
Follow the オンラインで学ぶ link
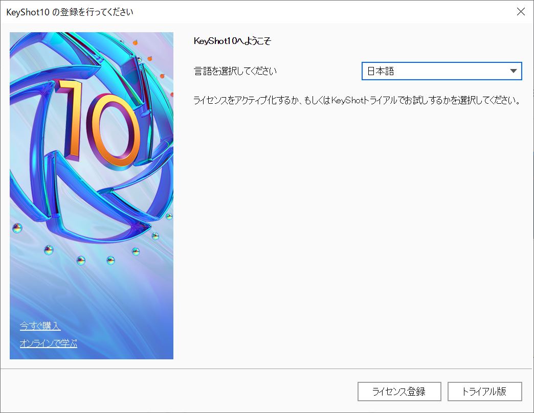[x=49, y=343]
